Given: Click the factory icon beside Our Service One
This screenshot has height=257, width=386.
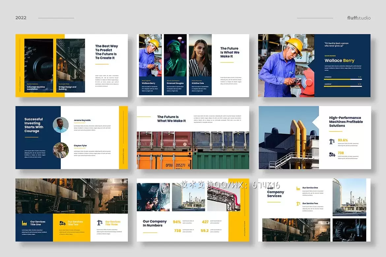Looking at the screenshot, I should [x=298, y=188].
